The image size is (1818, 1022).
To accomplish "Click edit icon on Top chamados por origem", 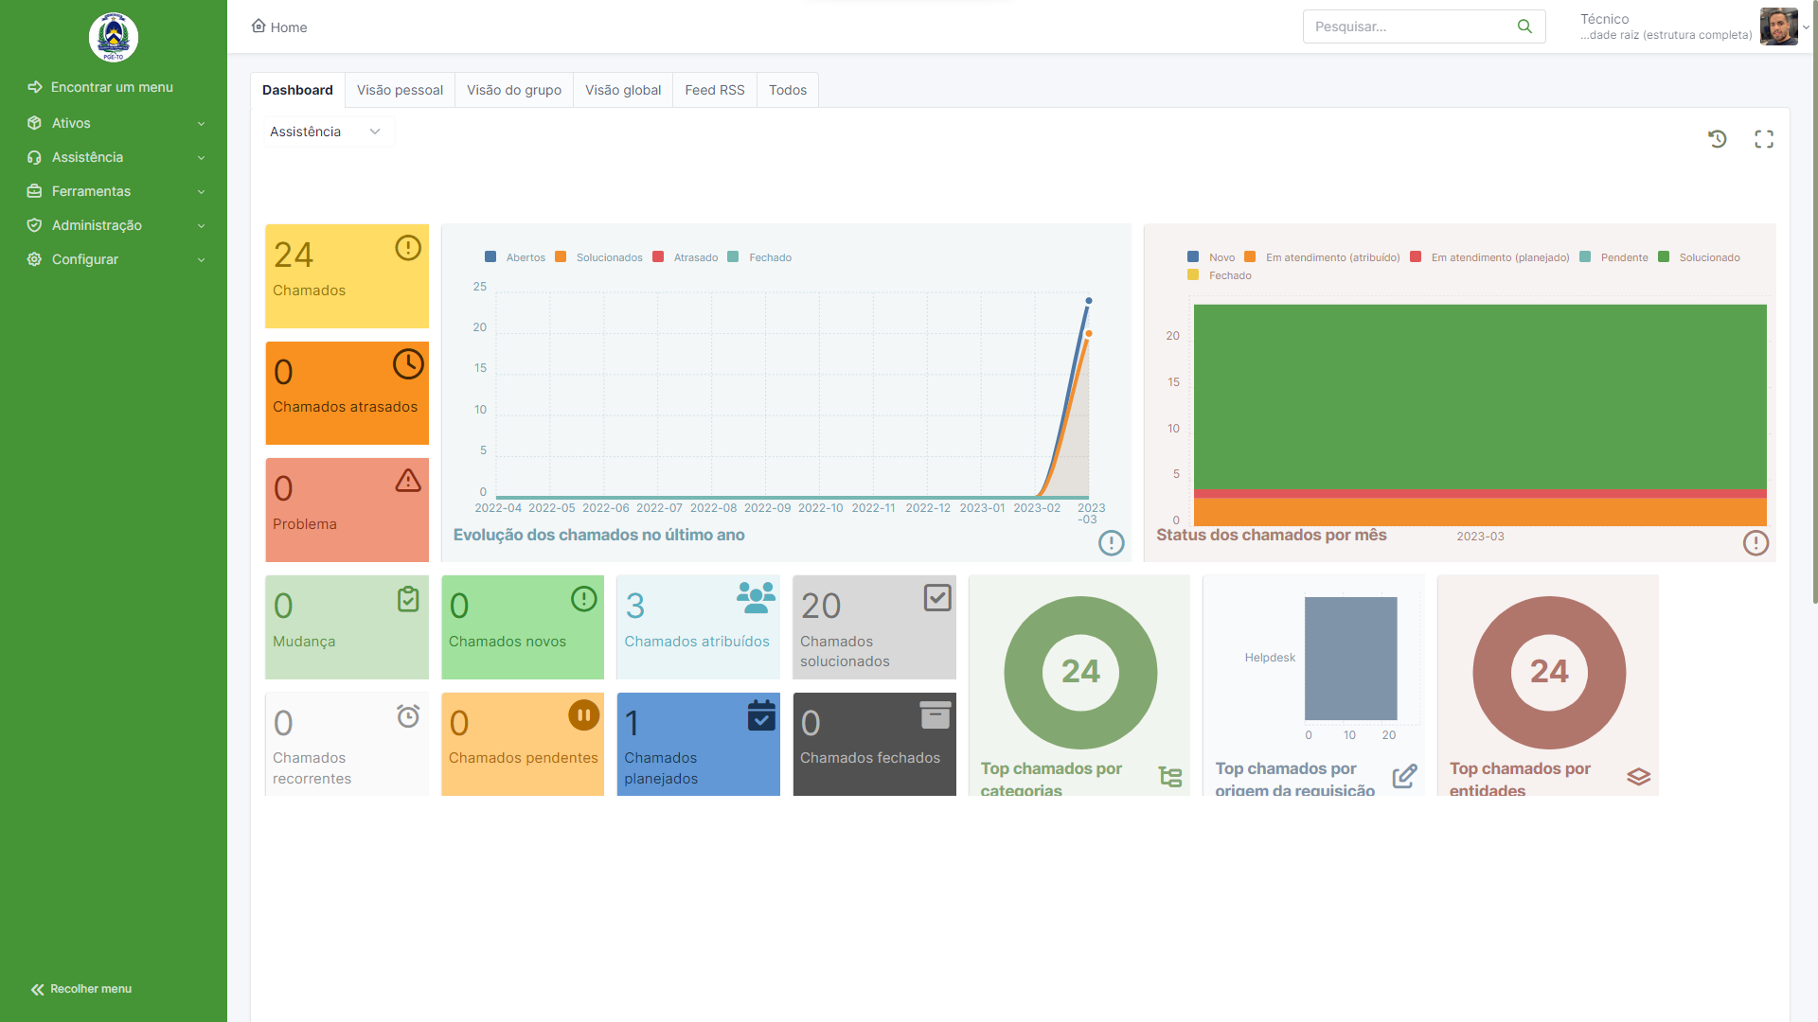I will click(1405, 777).
